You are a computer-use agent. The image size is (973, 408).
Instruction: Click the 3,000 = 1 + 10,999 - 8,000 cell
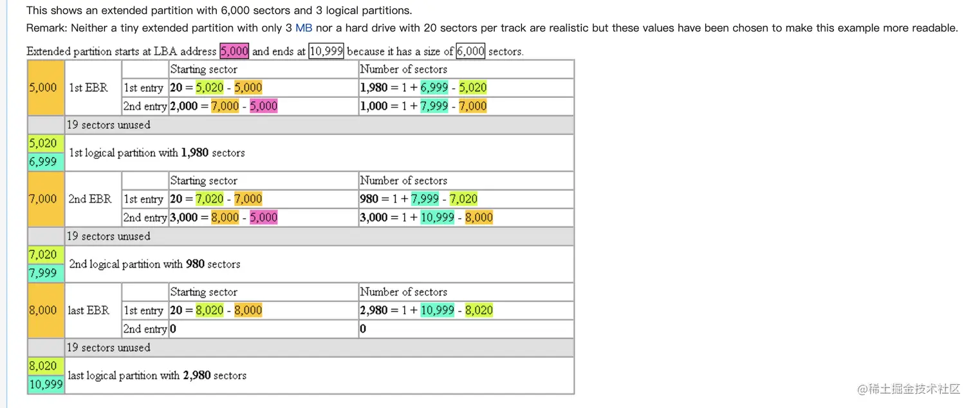pos(466,218)
